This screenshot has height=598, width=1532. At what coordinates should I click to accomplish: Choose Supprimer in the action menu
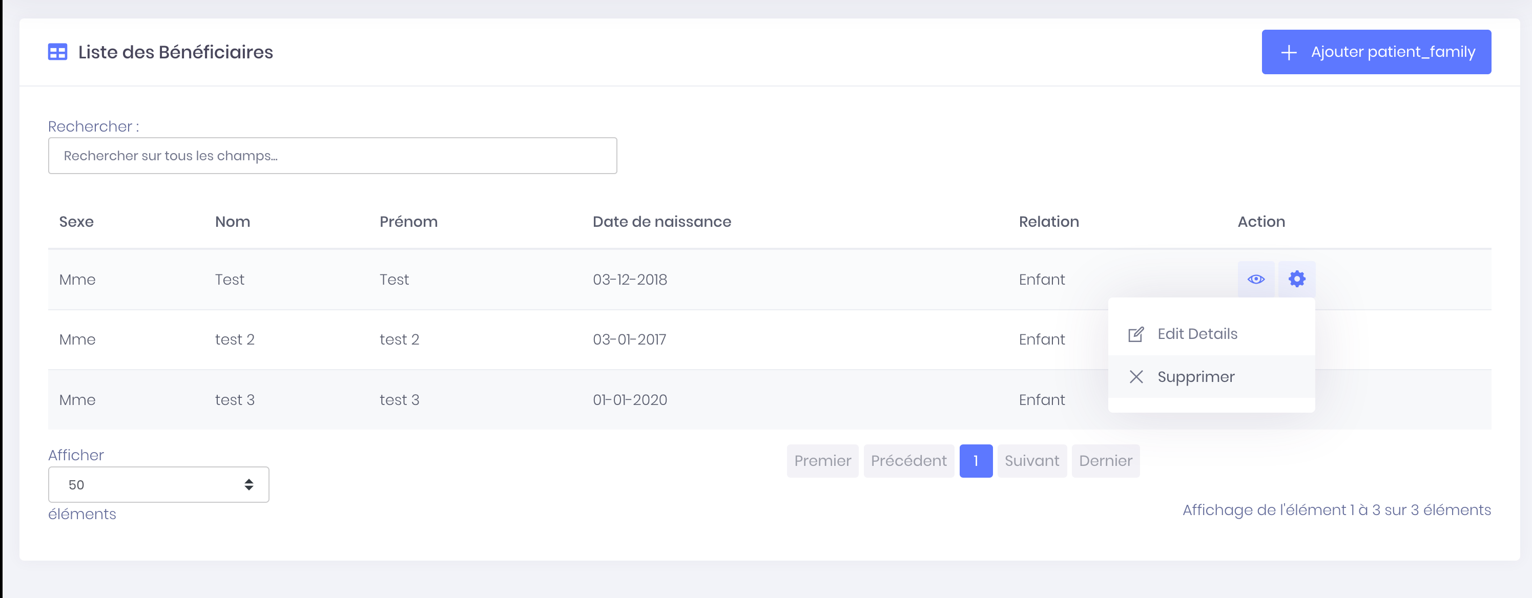point(1195,377)
